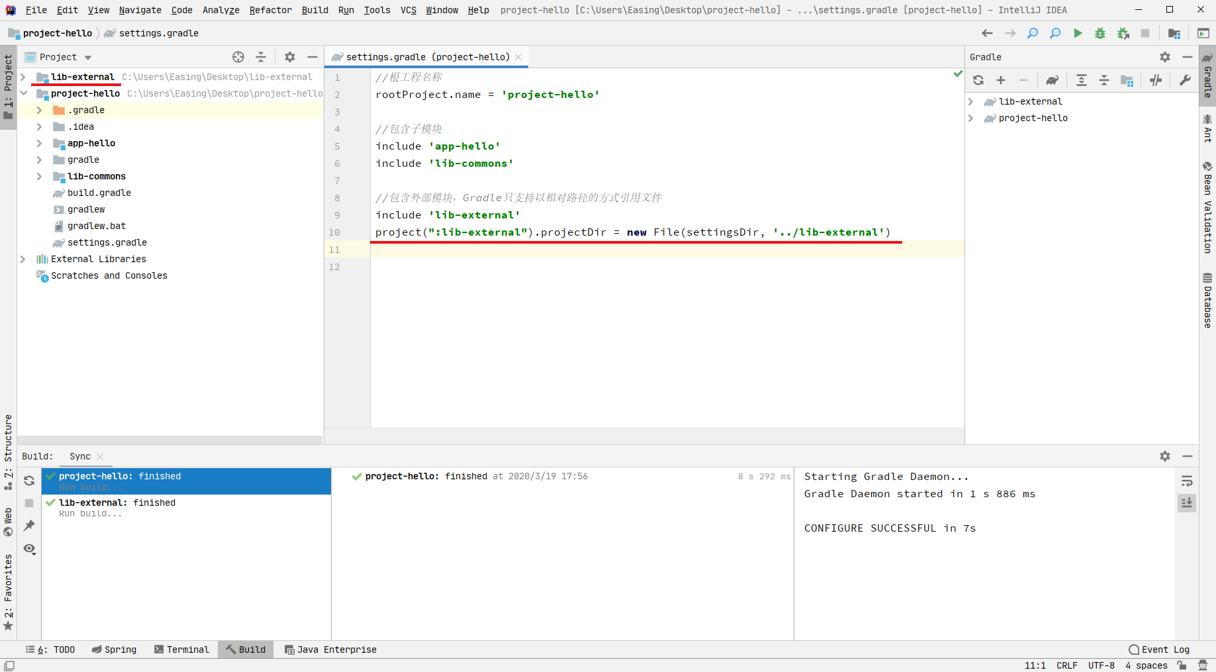
Task: Restart the Build sync with rerun icon
Action: (29, 481)
